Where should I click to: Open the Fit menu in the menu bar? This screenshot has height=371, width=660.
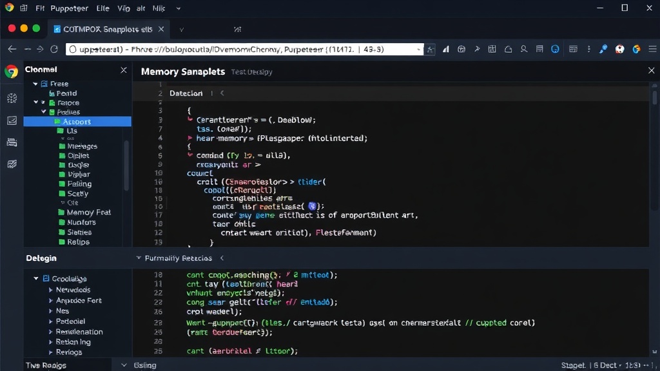(40, 8)
